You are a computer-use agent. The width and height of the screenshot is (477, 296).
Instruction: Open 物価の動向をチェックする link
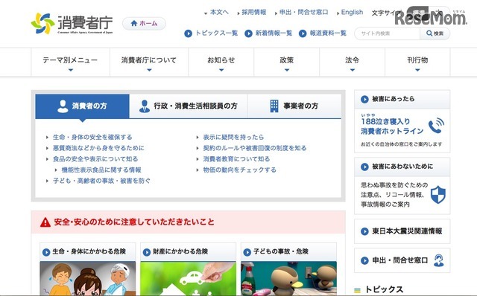click(240, 170)
